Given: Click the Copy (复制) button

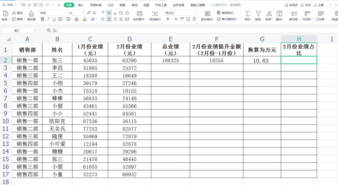Looking at the screenshot, I should [17, 19].
